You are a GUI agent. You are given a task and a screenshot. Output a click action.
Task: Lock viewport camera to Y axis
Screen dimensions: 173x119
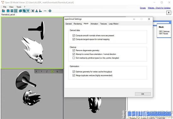tap(42, 71)
